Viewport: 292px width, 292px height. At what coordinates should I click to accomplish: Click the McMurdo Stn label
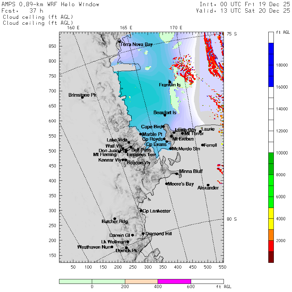[x=186, y=149]
